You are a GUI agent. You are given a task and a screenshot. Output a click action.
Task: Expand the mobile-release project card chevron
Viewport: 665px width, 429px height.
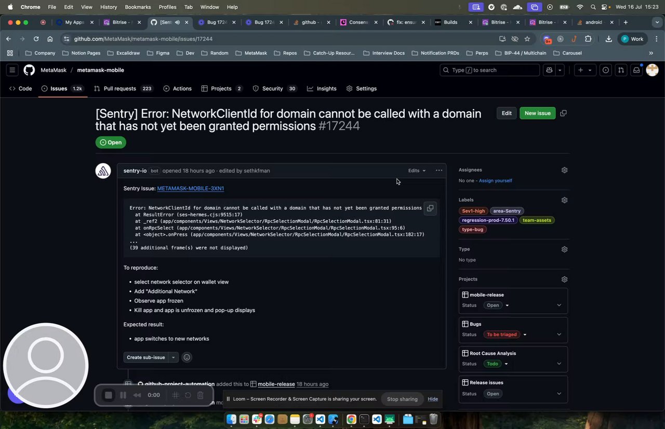[x=559, y=305]
